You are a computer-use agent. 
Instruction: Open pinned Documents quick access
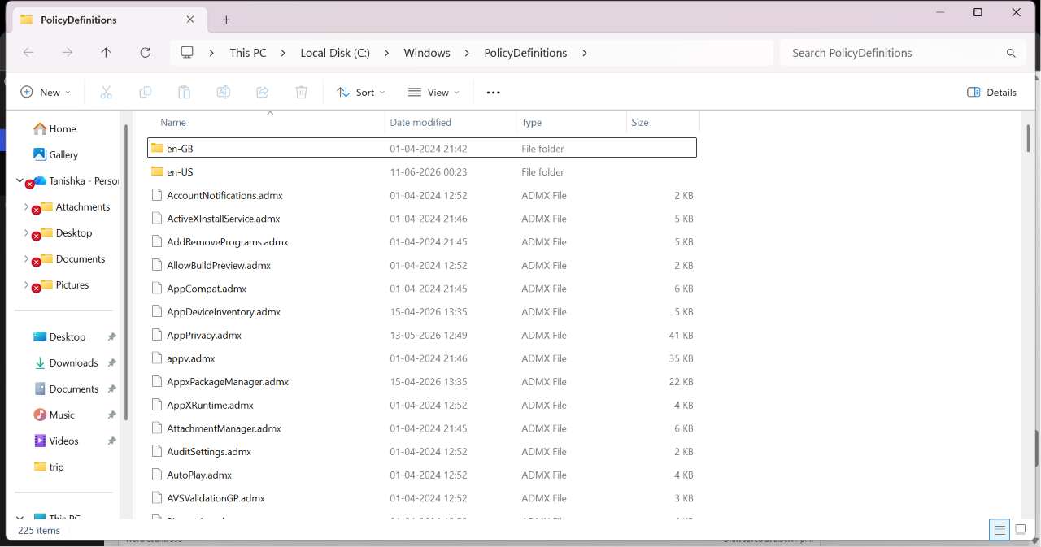(74, 389)
